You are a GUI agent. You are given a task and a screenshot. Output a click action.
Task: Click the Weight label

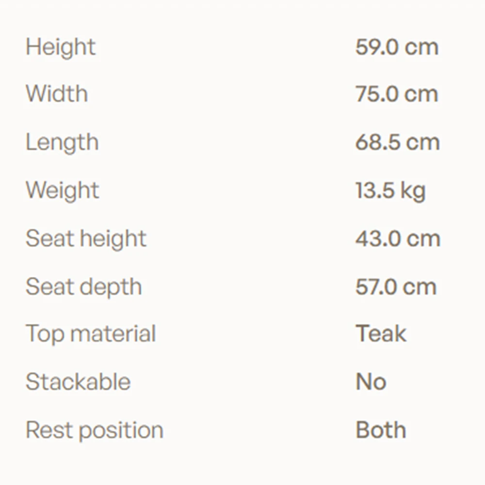pyautogui.click(x=63, y=191)
